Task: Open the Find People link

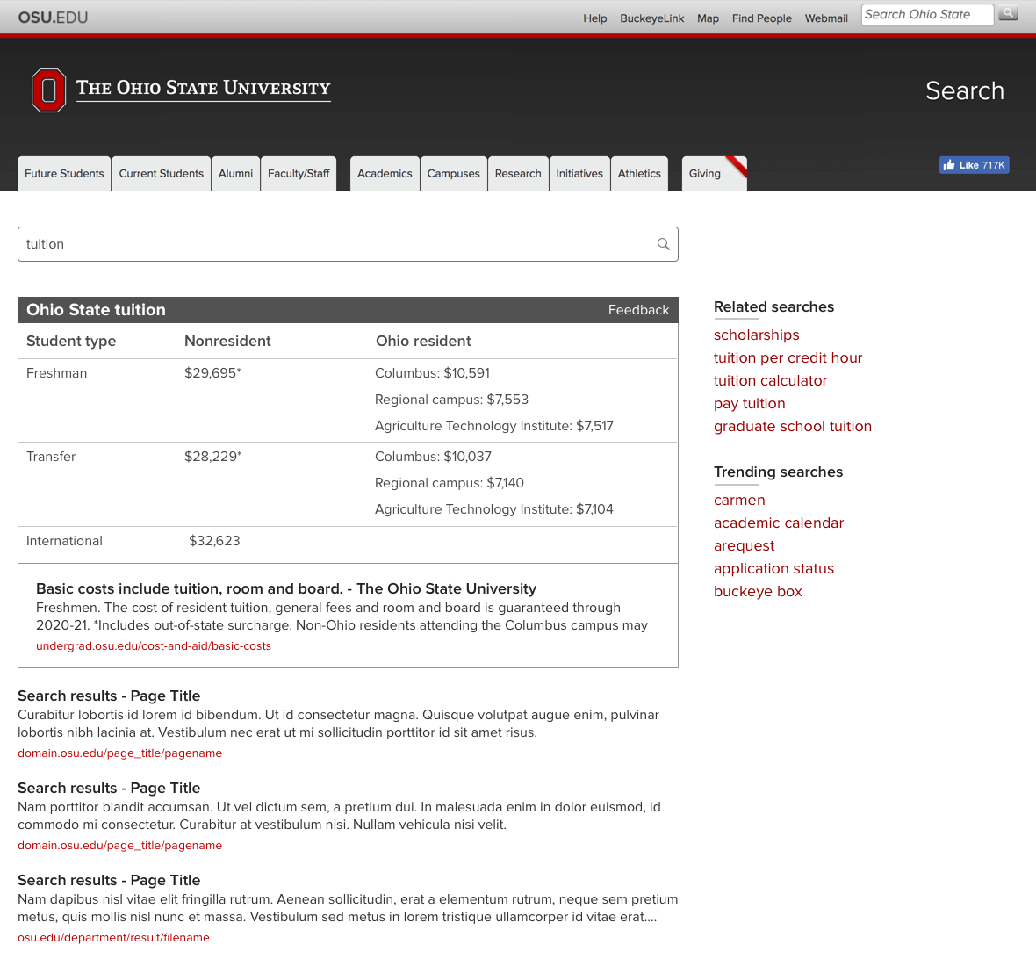Action: pyautogui.click(x=761, y=18)
